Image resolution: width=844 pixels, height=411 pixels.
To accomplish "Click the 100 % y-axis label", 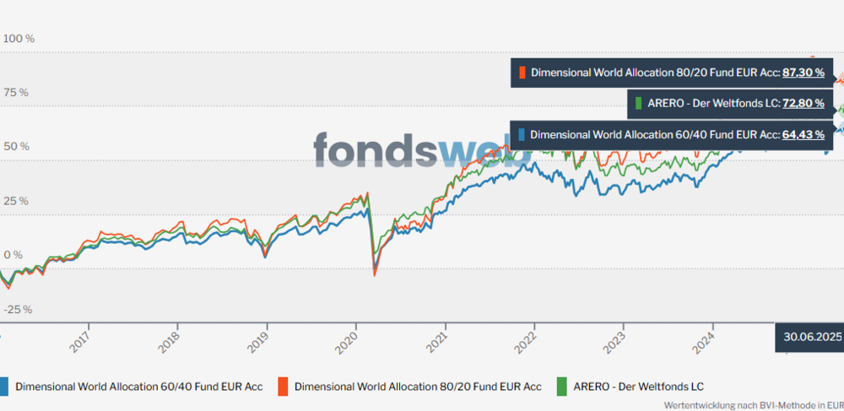I will (x=19, y=39).
